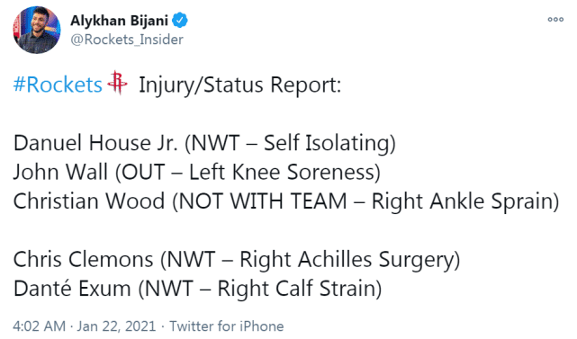
Task: Select the Injury/Status Report heading text
Action: [240, 85]
